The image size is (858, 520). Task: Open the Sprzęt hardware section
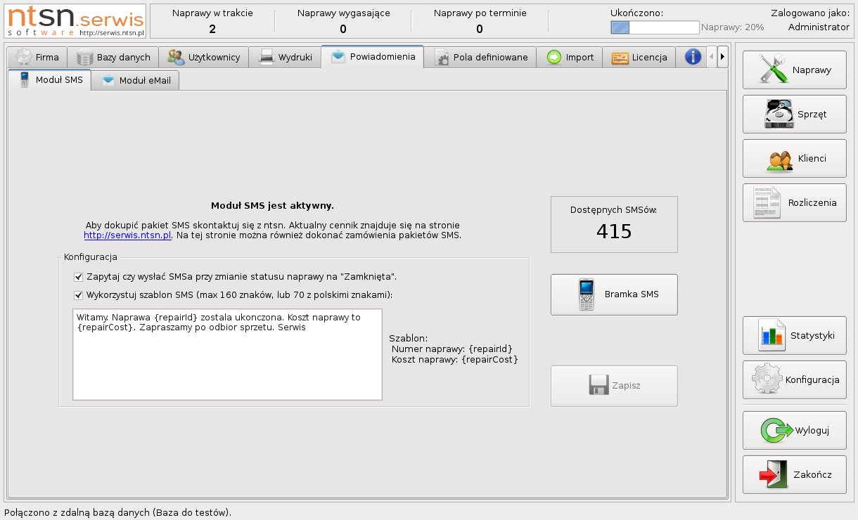tap(794, 115)
